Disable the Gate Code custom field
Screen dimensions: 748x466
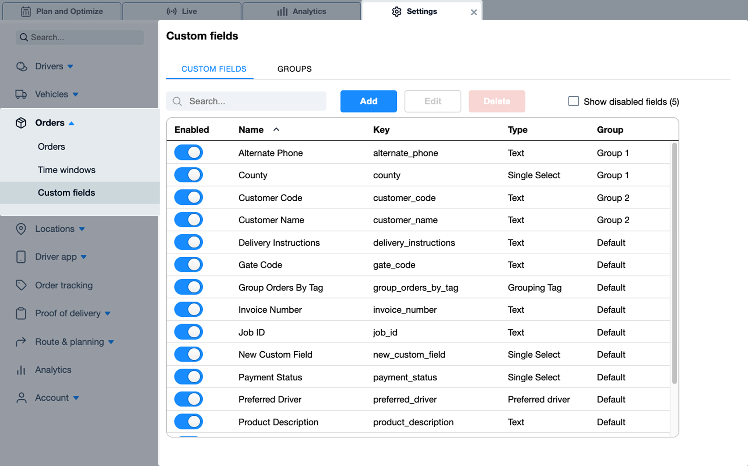pyautogui.click(x=188, y=264)
